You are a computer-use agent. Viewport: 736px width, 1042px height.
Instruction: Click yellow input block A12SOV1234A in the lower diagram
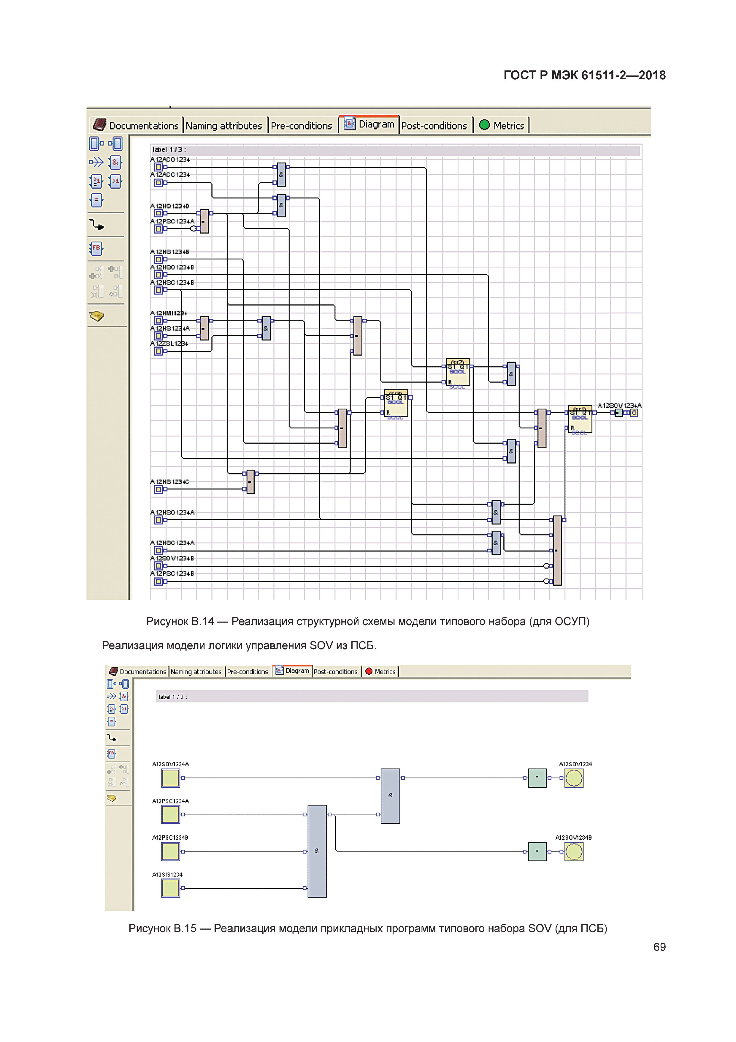coord(170,778)
